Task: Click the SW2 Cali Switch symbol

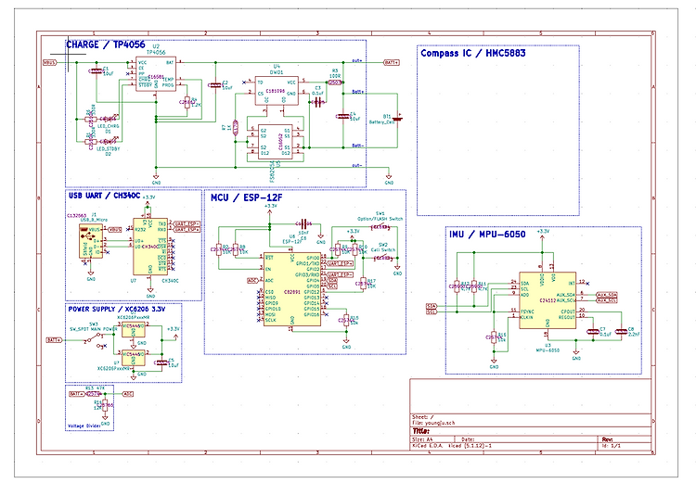Action: pyautogui.click(x=383, y=258)
